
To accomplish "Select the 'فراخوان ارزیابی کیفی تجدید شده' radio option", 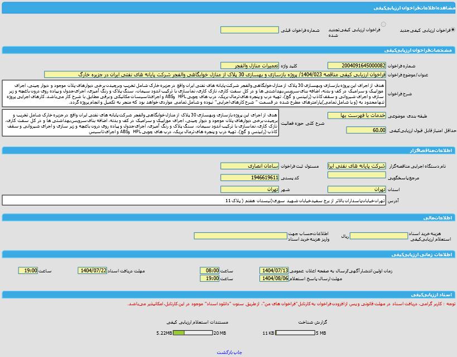I will (x=383, y=25).
